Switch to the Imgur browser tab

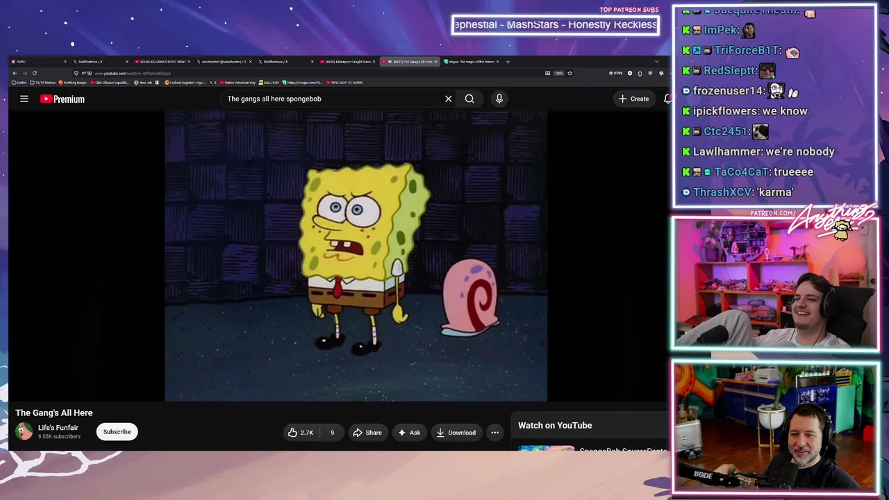470,62
